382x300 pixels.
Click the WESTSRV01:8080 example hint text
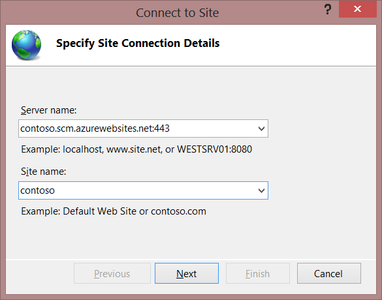point(214,149)
